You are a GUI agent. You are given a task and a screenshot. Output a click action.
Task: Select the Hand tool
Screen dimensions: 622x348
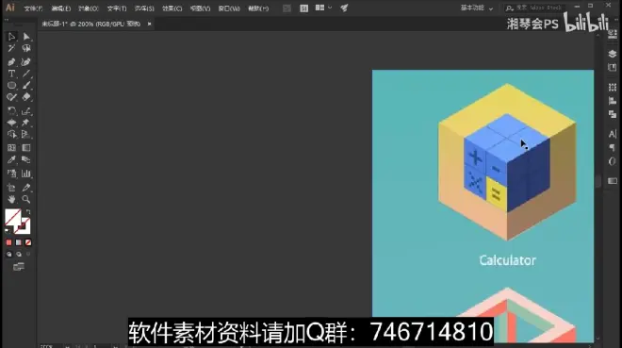pyautogui.click(x=11, y=199)
